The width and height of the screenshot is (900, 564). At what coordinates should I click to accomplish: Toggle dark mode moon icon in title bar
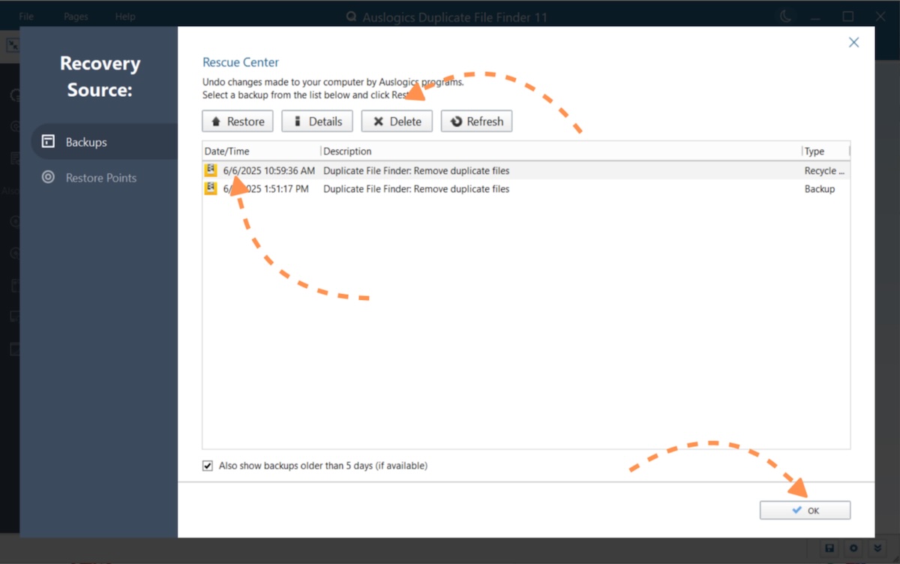tap(785, 16)
